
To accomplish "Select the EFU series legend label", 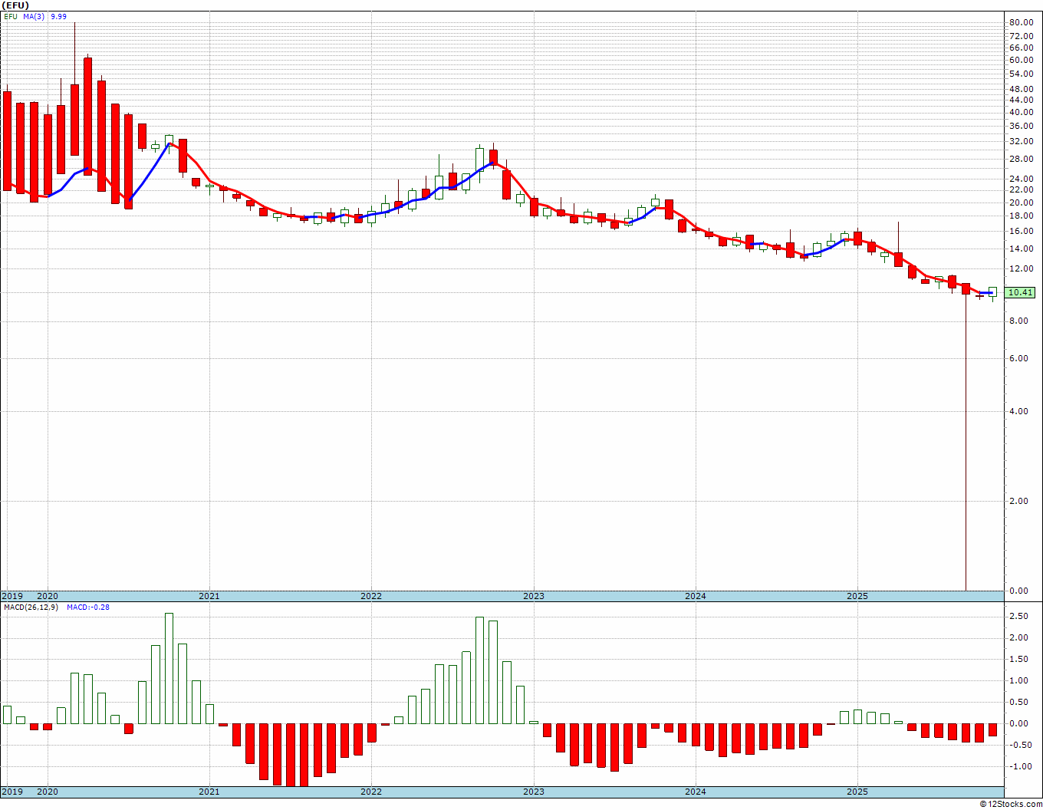I will 10,16.
